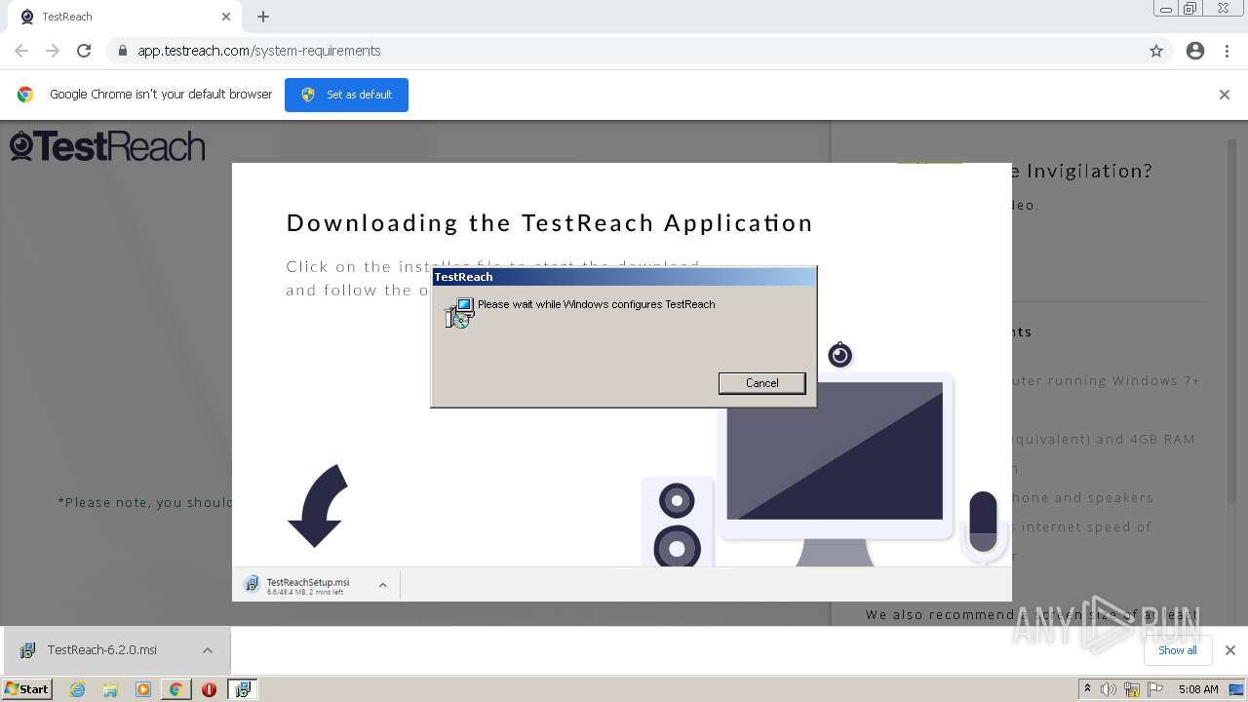The image size is (1248, 702).
Task: Click the installer icon in TestReach dialog
Action: point(458,313)
